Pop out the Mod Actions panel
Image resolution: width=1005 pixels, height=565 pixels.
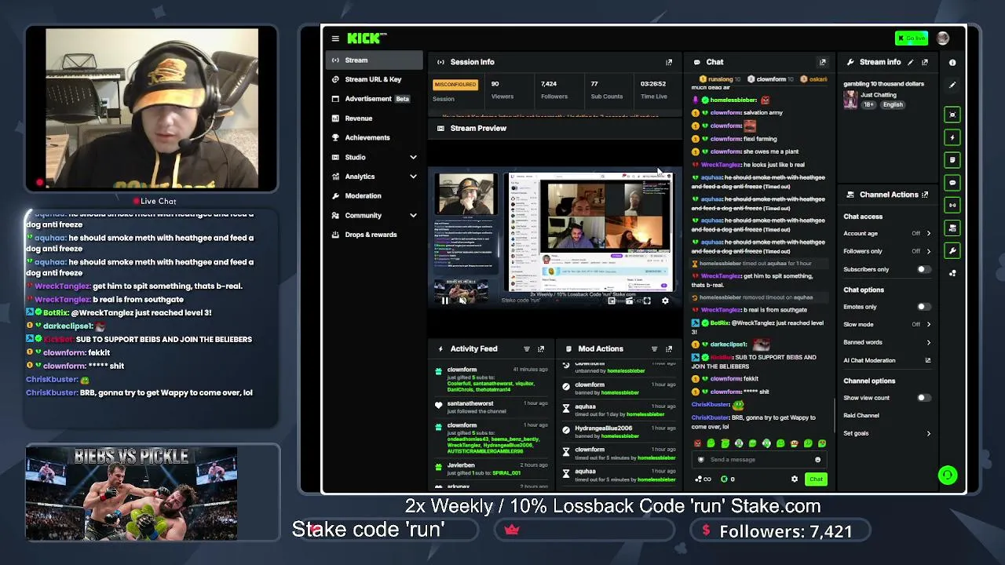click(x=669, y=349)
